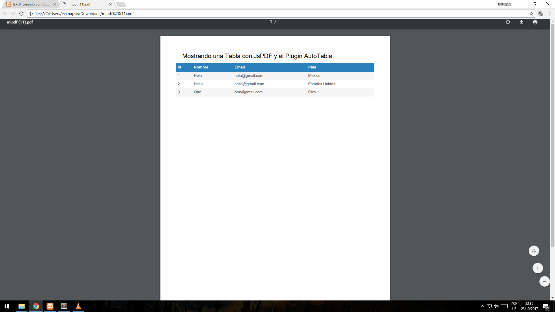555x312 pixels.
Task: Print the current PDF
Action: (535, 22)
